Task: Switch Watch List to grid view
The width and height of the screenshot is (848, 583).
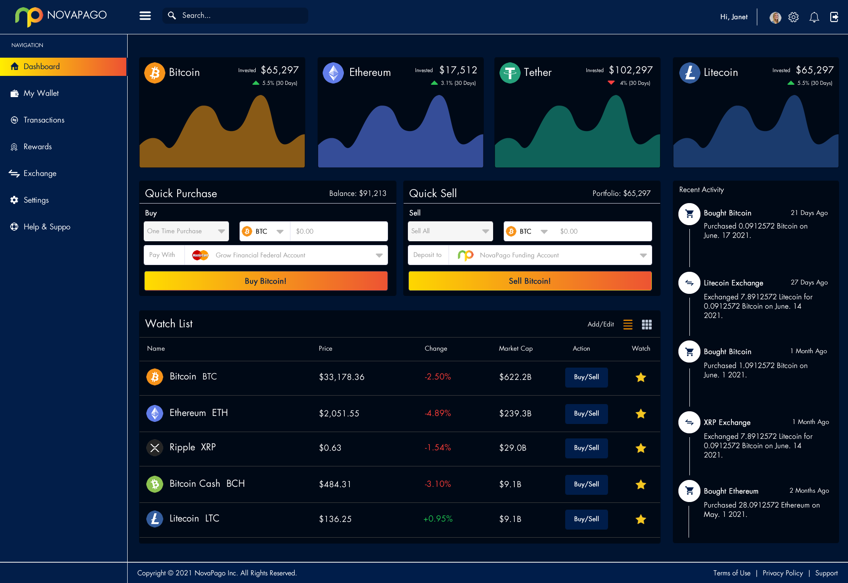Action: pos(647,324)
